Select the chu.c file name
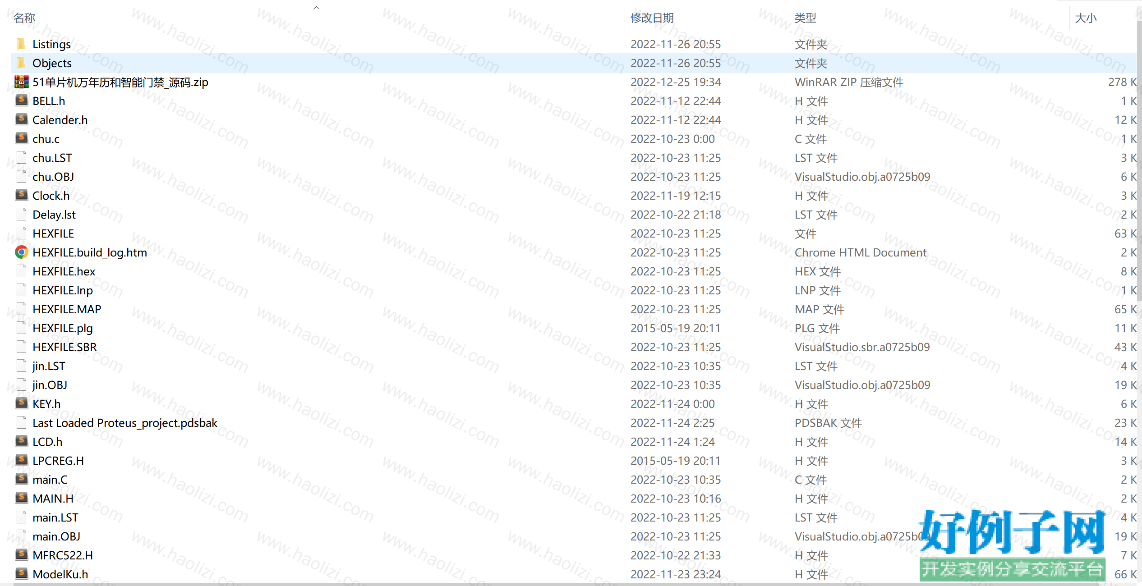 click(x=46, y=139)
